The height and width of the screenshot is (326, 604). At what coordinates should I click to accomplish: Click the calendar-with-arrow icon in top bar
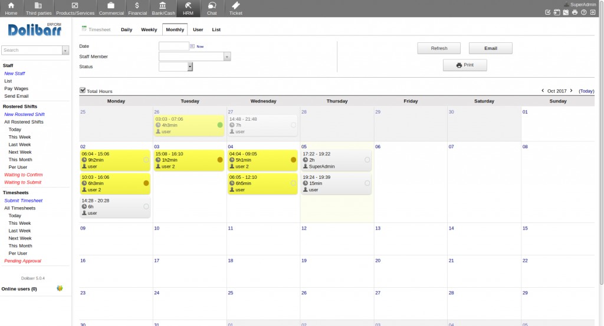pyautogui.click(x=557, y=12)
